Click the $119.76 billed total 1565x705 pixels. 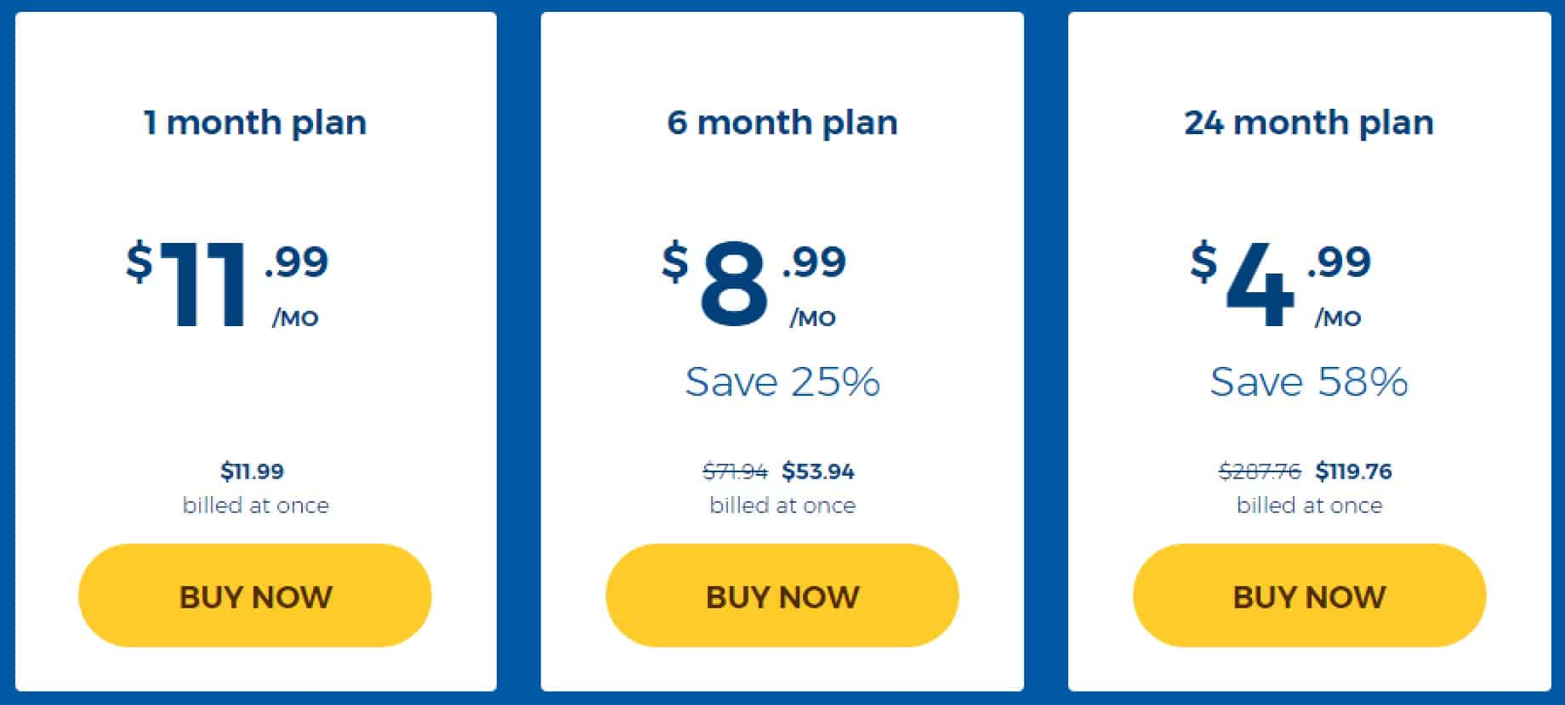(x=1353, y=471)
